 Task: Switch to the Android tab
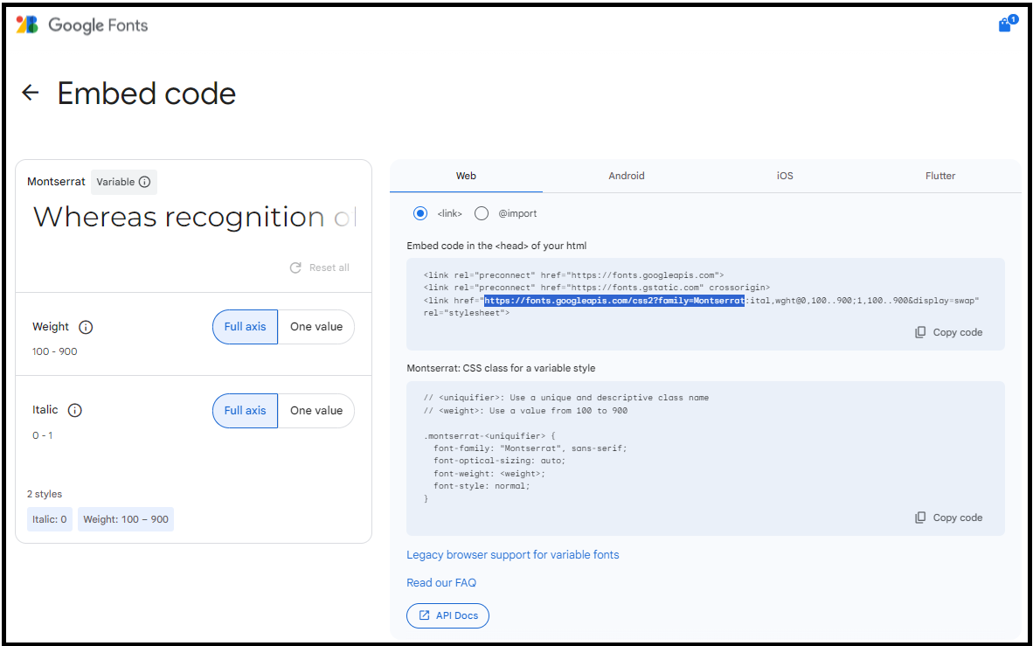[x=627, y=176]
